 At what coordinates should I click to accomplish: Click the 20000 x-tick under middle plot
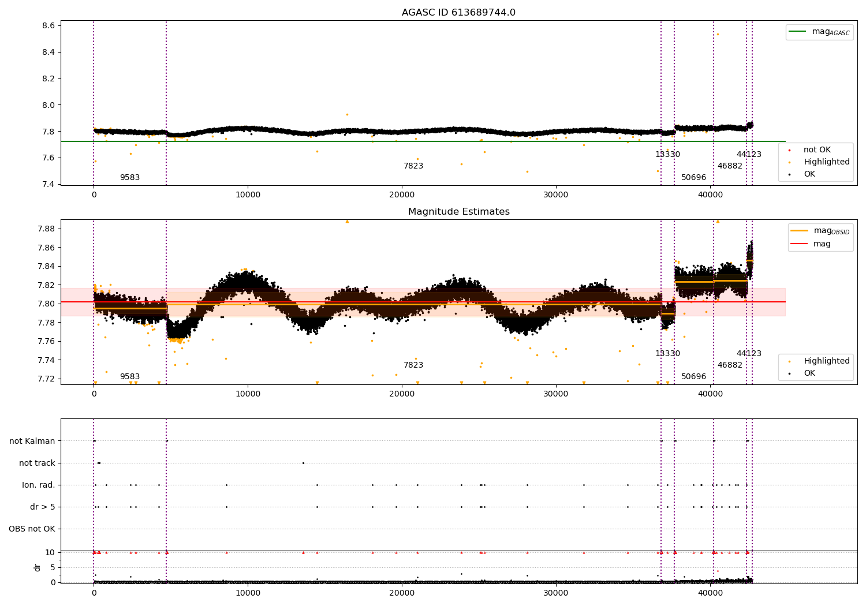(x=402, y=394)
